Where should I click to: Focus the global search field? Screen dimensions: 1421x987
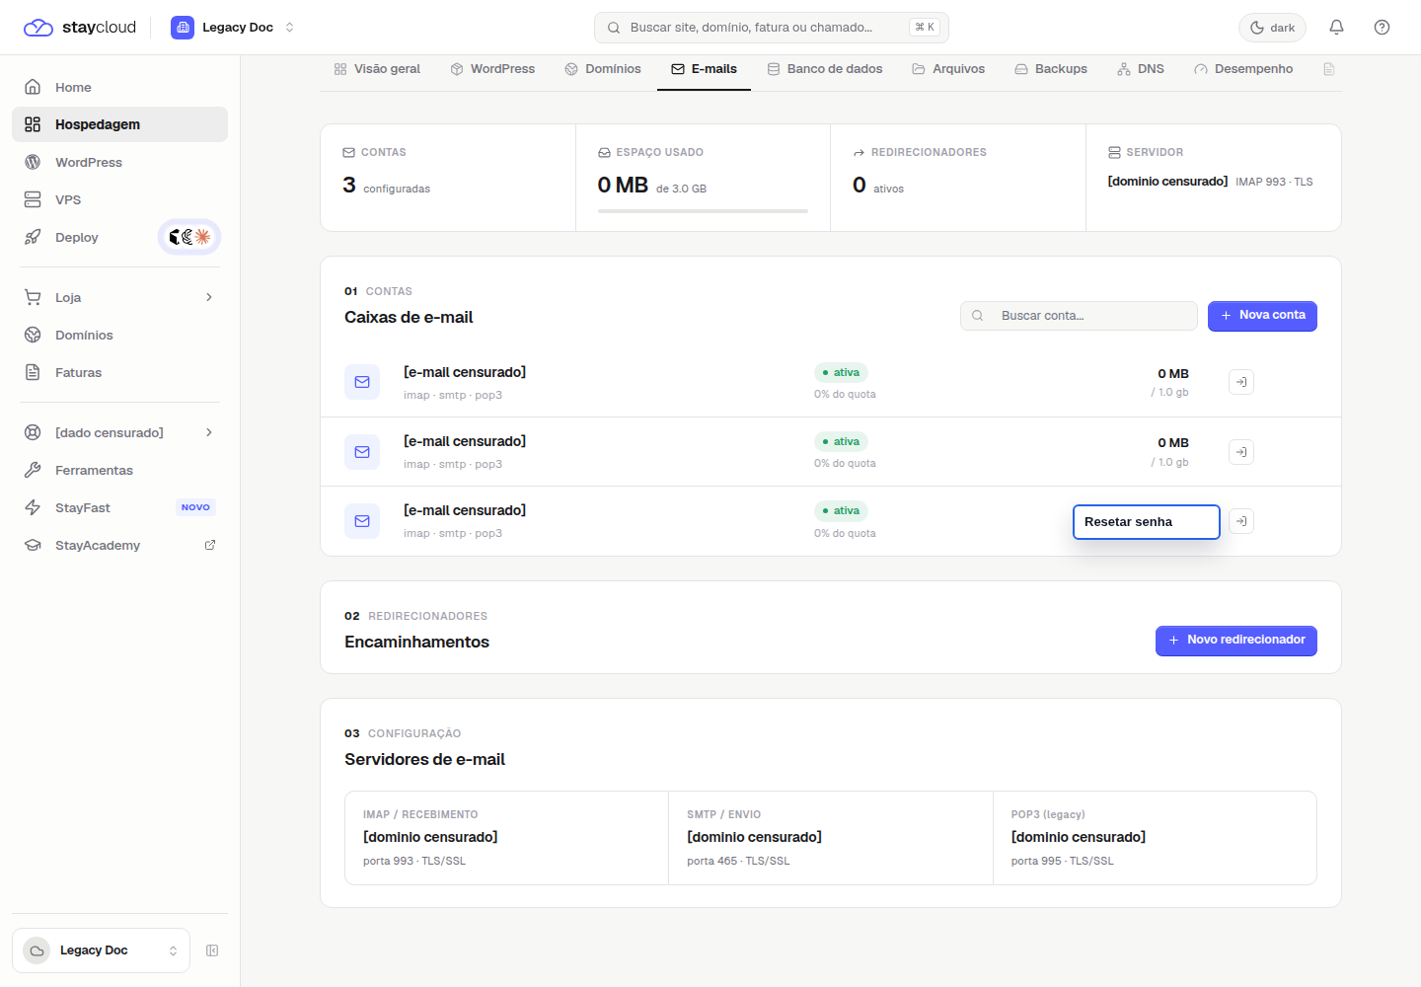(771, 28)
